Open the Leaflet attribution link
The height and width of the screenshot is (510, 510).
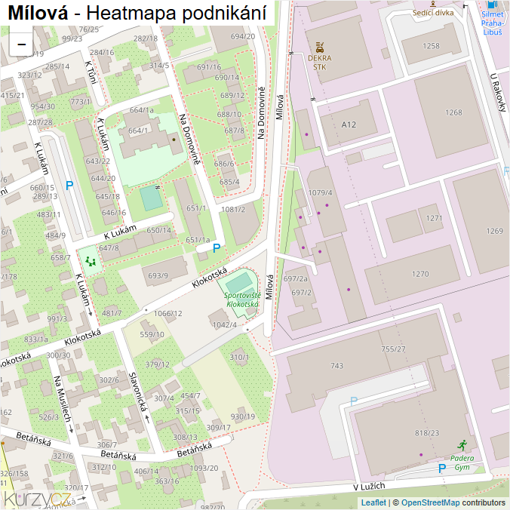[373, 502]
